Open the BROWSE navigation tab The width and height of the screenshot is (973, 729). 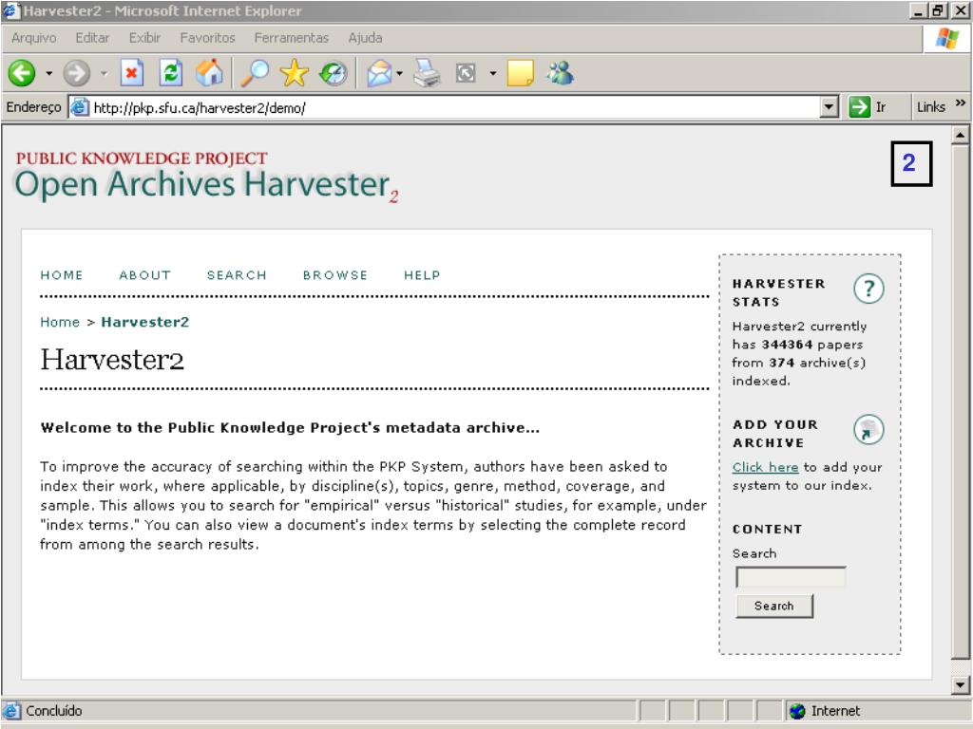coord(335,275)
